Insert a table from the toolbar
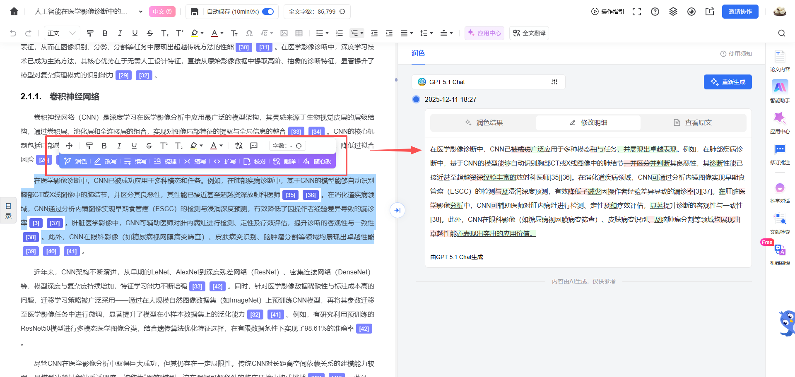 tap(299, 33)
